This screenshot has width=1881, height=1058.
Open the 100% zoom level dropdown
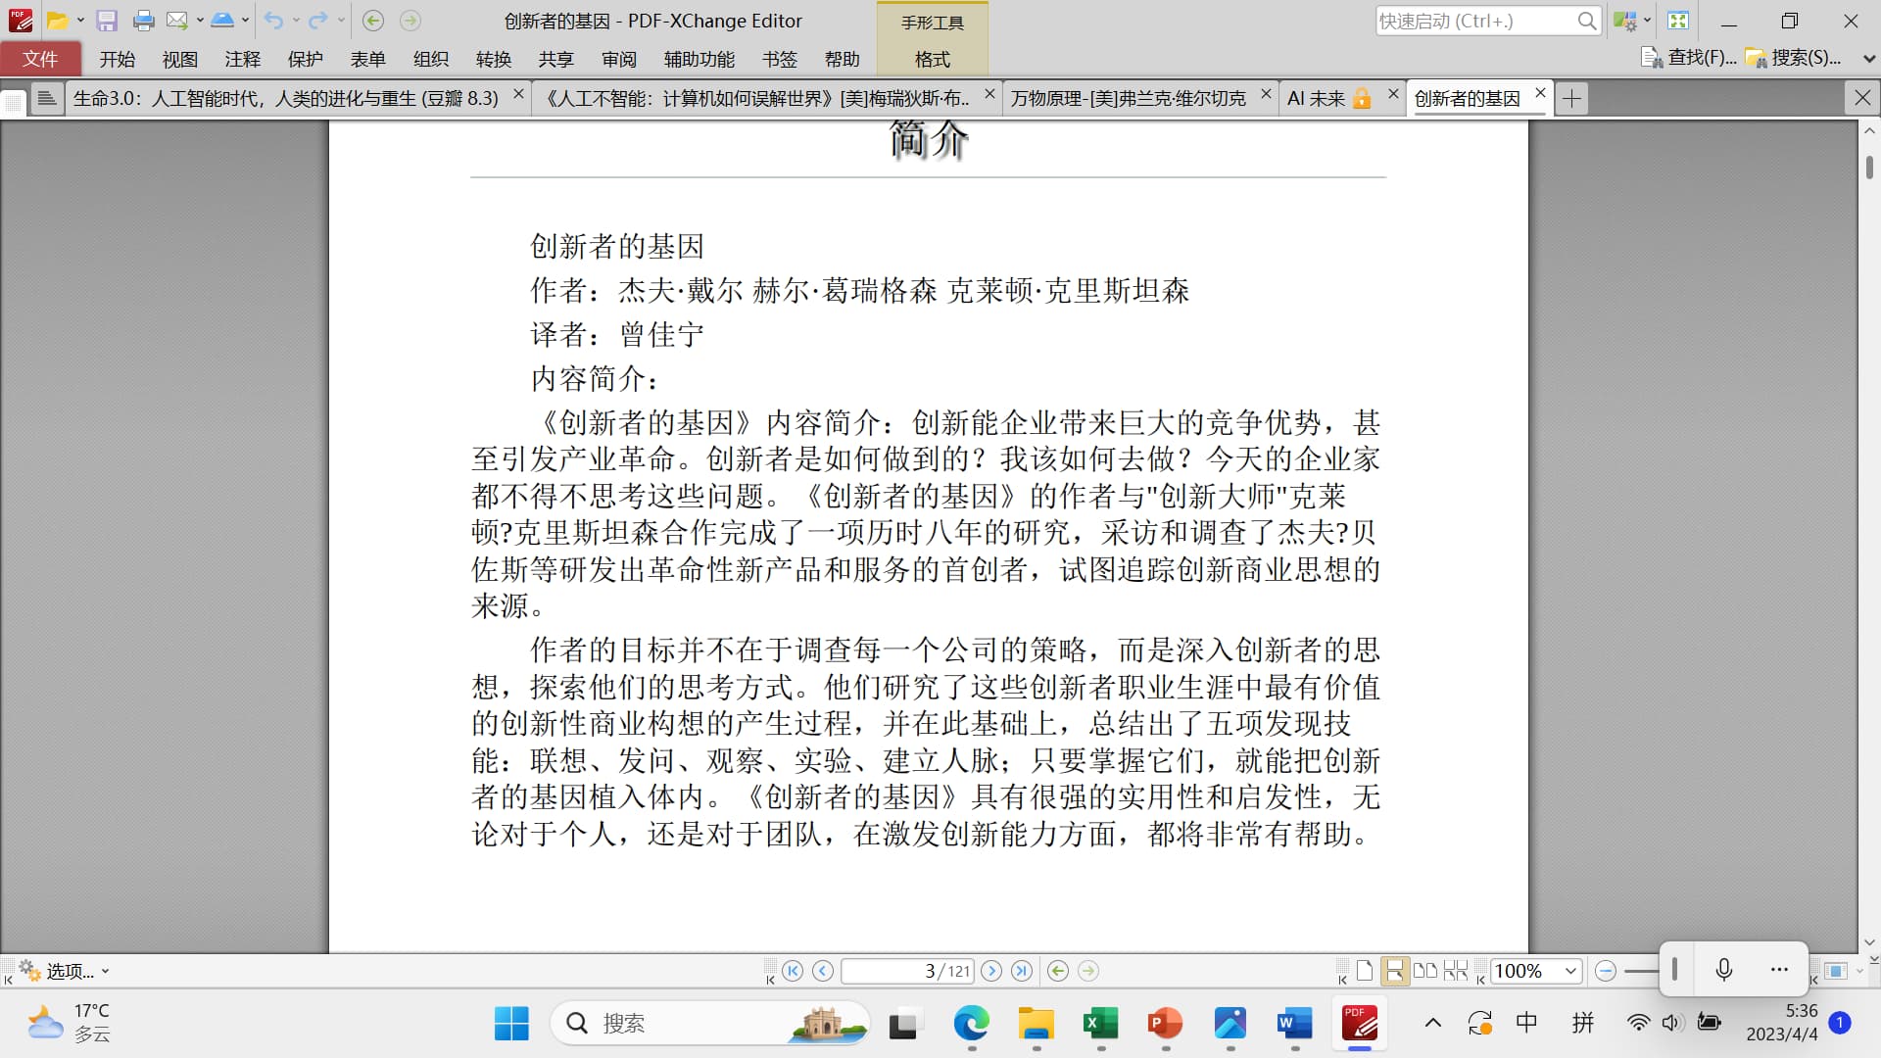(x=1570, y=971)
